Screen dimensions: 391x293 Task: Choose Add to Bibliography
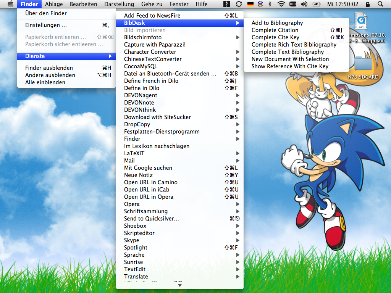point(296,23)
